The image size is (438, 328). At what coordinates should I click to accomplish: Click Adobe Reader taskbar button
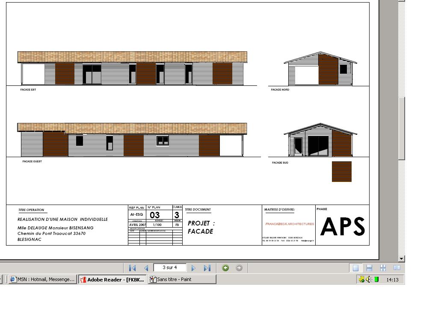tap(112, 279)
